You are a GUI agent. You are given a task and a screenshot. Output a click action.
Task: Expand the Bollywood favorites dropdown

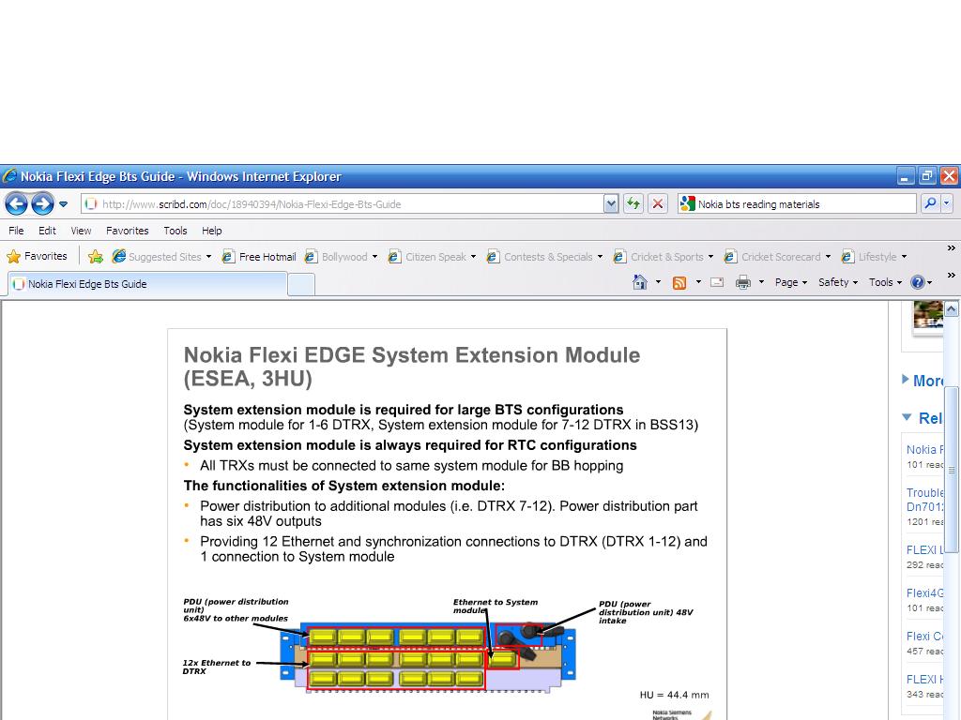374,257
